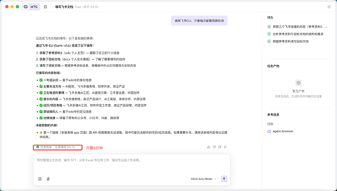Toggle the left sidebar panel icon
The height and width of the screenshot is (191, 337).
click(x=45, y=7)
